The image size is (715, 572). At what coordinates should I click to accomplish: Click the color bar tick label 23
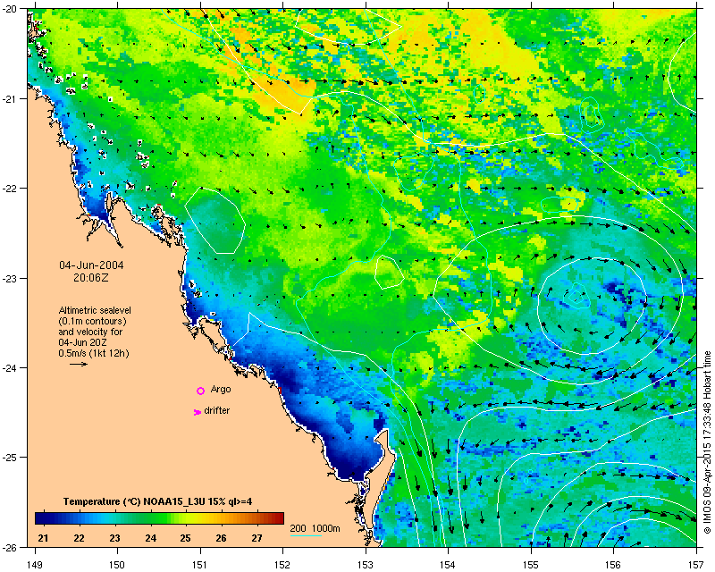coord(114,538)
